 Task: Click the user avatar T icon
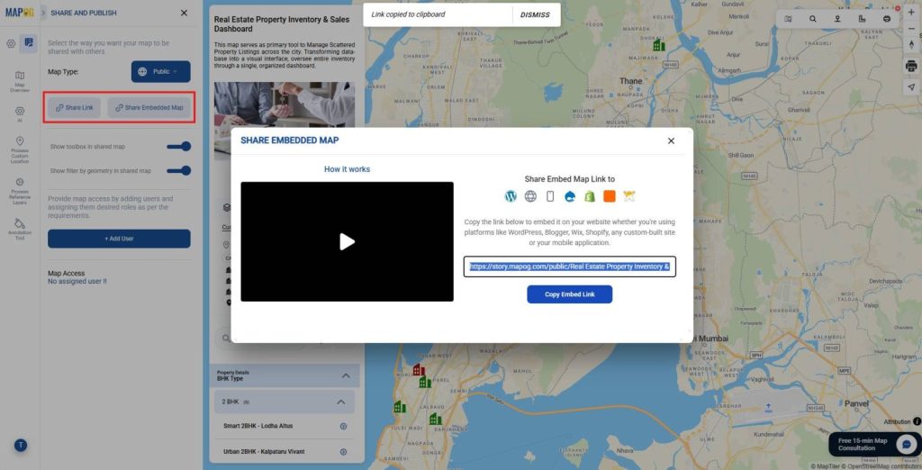pyautogui.click(x=21, y=446)
